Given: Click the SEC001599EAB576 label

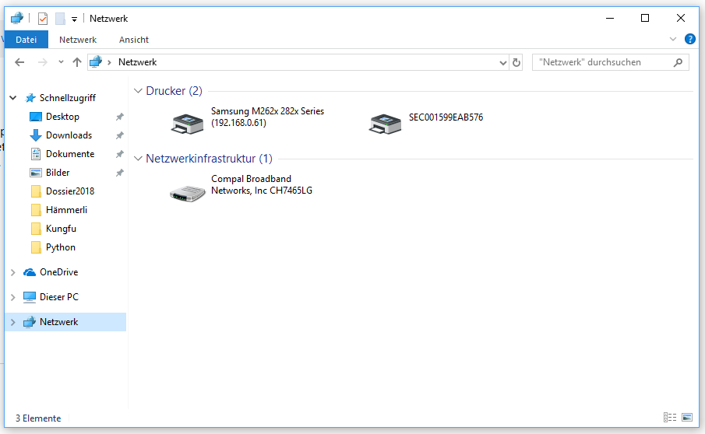Looking at the screenshot, I should point(446,117).
